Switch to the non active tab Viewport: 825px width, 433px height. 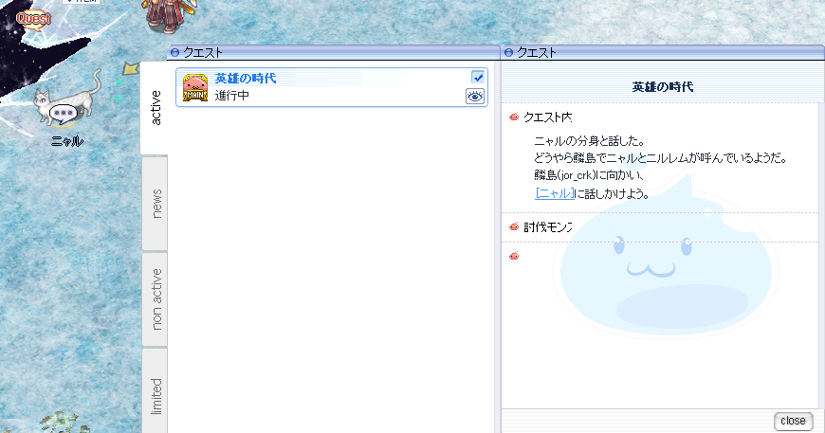156,298
